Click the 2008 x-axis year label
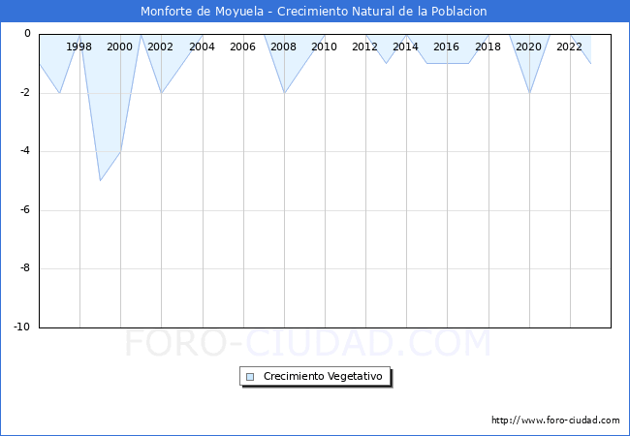The height and width of the screenshot is (436, 630). (283, 47)
